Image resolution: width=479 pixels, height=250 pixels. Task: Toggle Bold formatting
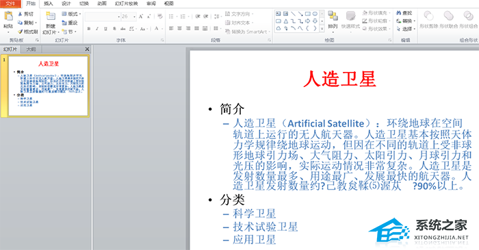point(89,29)
